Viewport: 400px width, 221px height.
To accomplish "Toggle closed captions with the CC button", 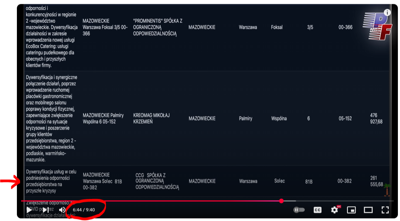I will pos(317,210).
